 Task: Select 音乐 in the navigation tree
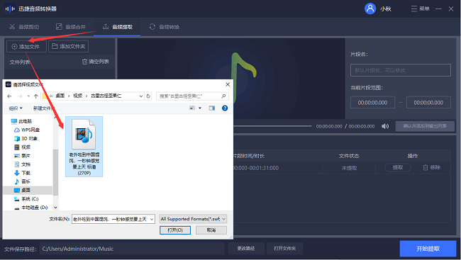[22, 181]
